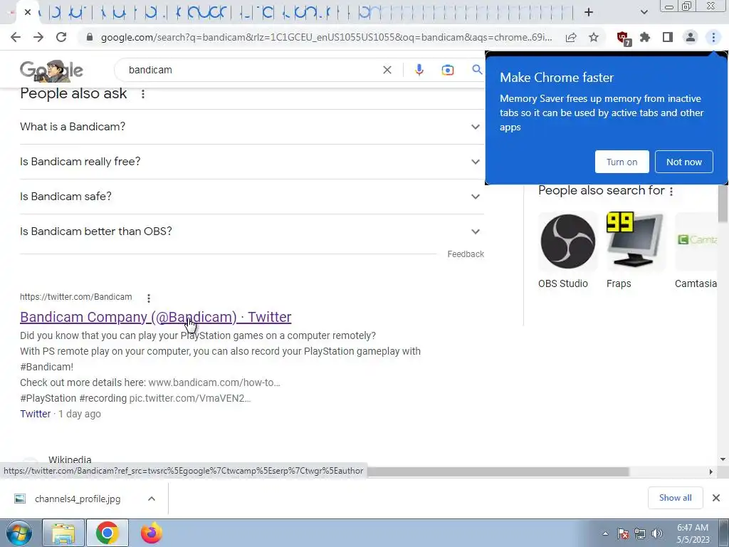The image size is (729, 547).
Task: Open the volume speaker icon
Action: tap(657, 533)
